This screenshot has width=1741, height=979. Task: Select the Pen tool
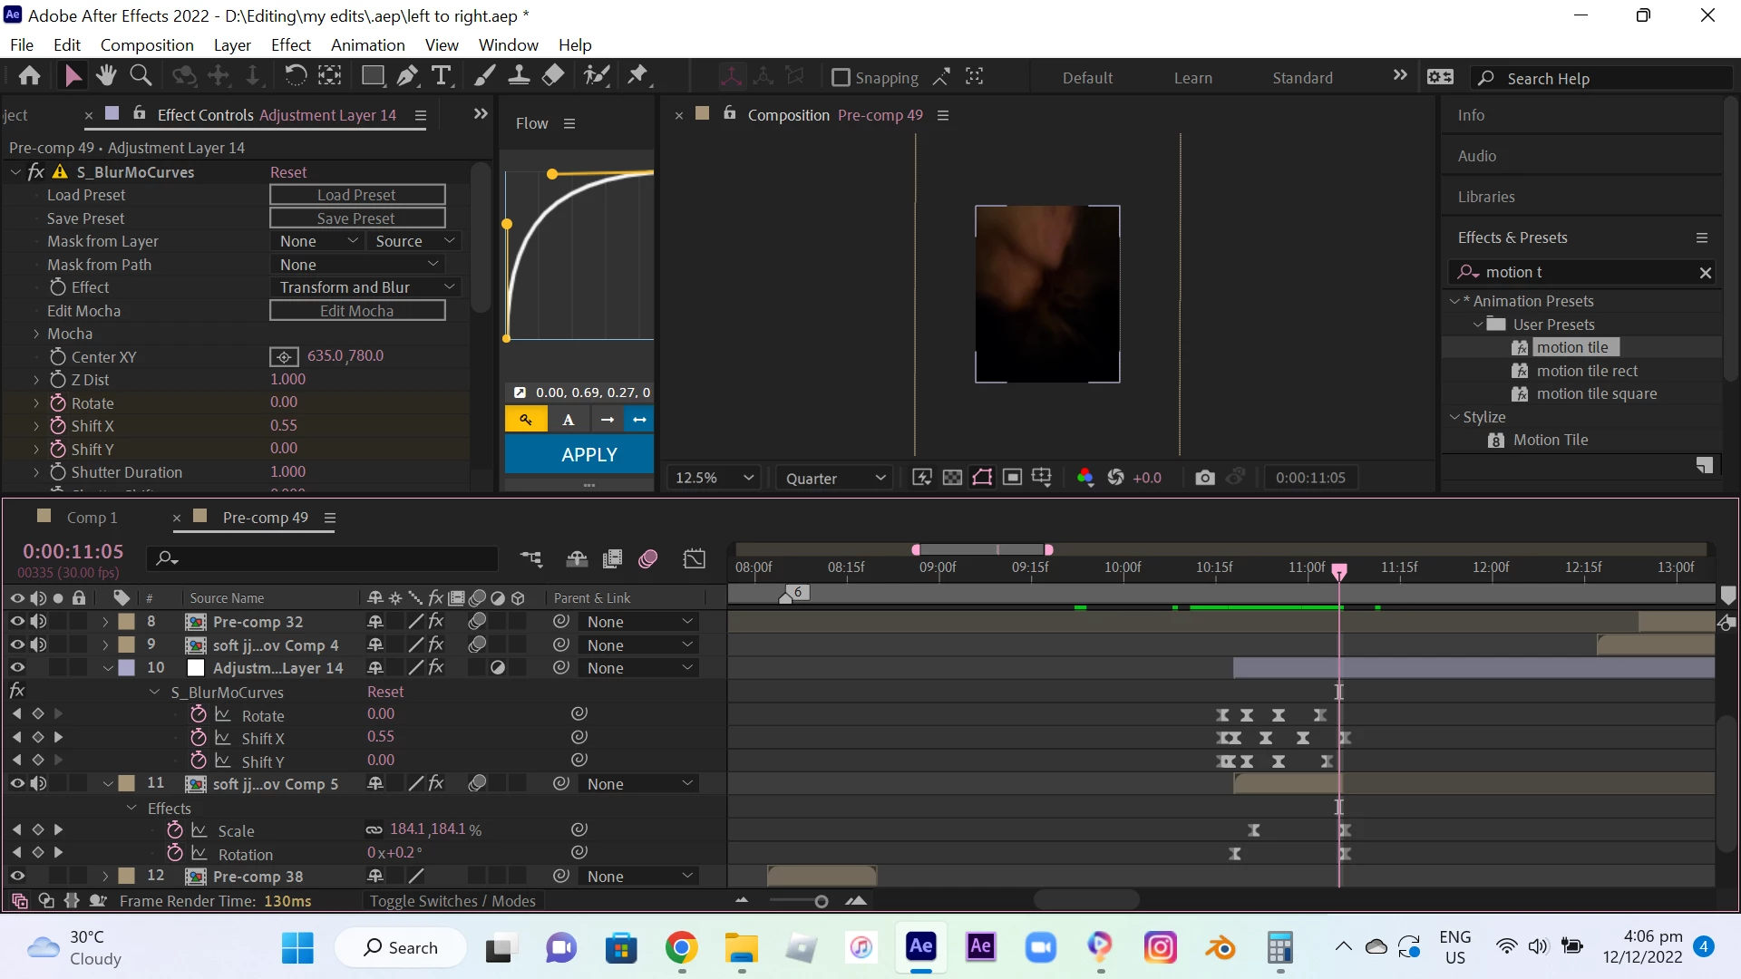pyautogui.click(x=407, y=76)
